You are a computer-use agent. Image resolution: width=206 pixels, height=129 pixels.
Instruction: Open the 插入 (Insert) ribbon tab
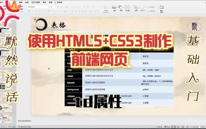coord(2,2)
